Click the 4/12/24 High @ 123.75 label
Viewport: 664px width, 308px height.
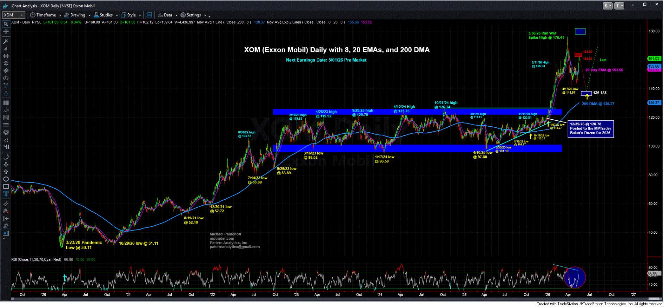(404, 109)
